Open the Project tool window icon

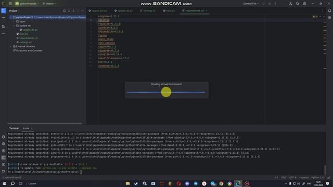pos(4,10)
